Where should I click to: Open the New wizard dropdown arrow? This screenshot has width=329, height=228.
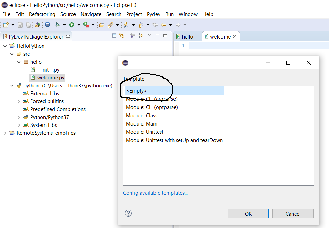click(13, 25)
